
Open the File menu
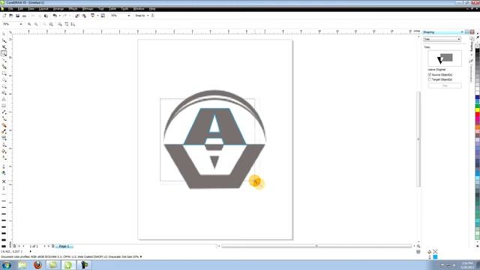[x=10, y=9]
